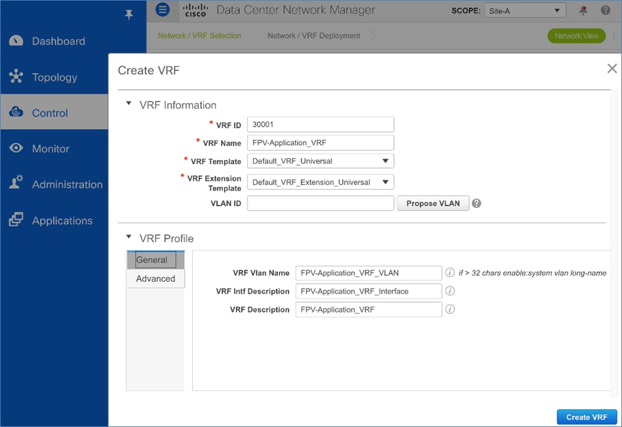
Task: Click the Cisco logo
Action: tap(196, 10)
